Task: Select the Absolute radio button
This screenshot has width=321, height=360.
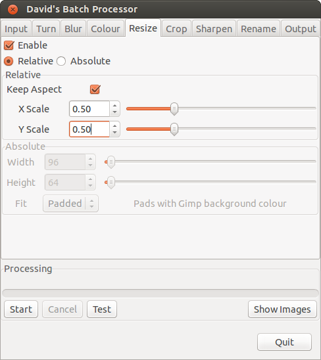Action: coord(61,61)
